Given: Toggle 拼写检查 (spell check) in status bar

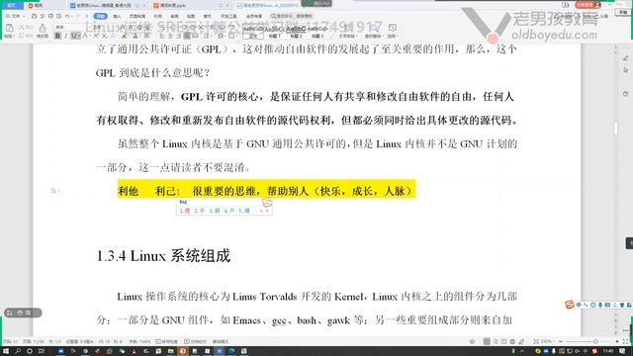Looking at the screenshot, I should [167, 341].
